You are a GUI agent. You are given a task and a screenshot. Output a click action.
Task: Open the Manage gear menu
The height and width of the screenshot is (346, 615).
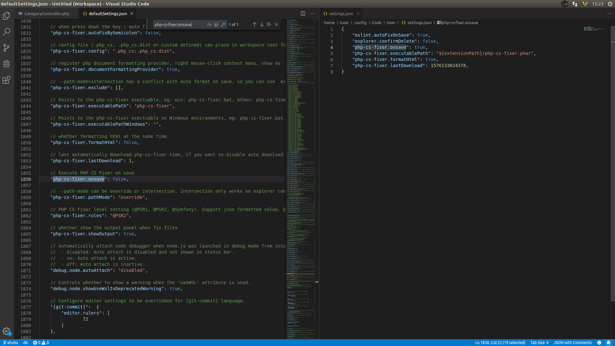tap(6, 331)
